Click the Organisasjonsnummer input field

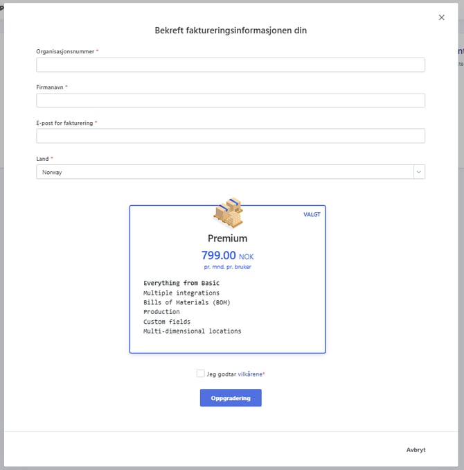pos(230,64)
